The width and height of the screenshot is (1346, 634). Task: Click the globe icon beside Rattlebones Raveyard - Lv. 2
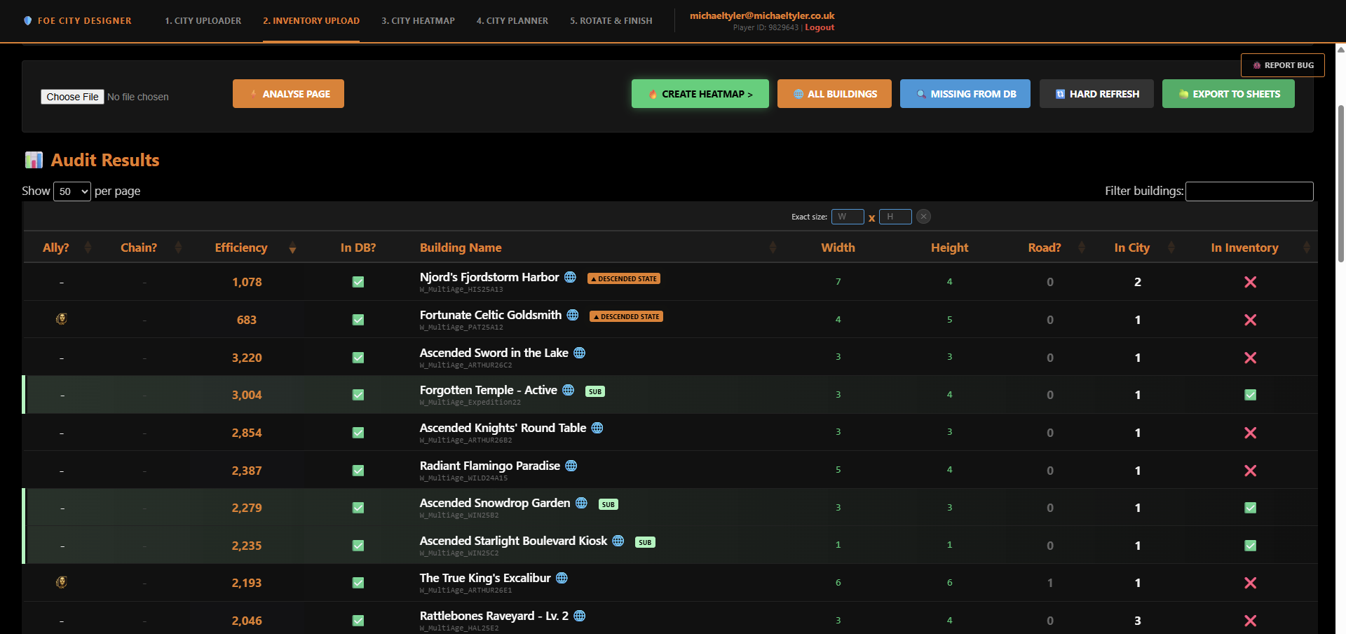tap(579, 616)
